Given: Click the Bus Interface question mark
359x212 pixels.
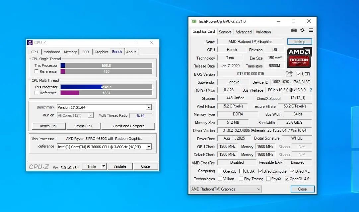Looking at the screenshot, I should coord(311,90).
